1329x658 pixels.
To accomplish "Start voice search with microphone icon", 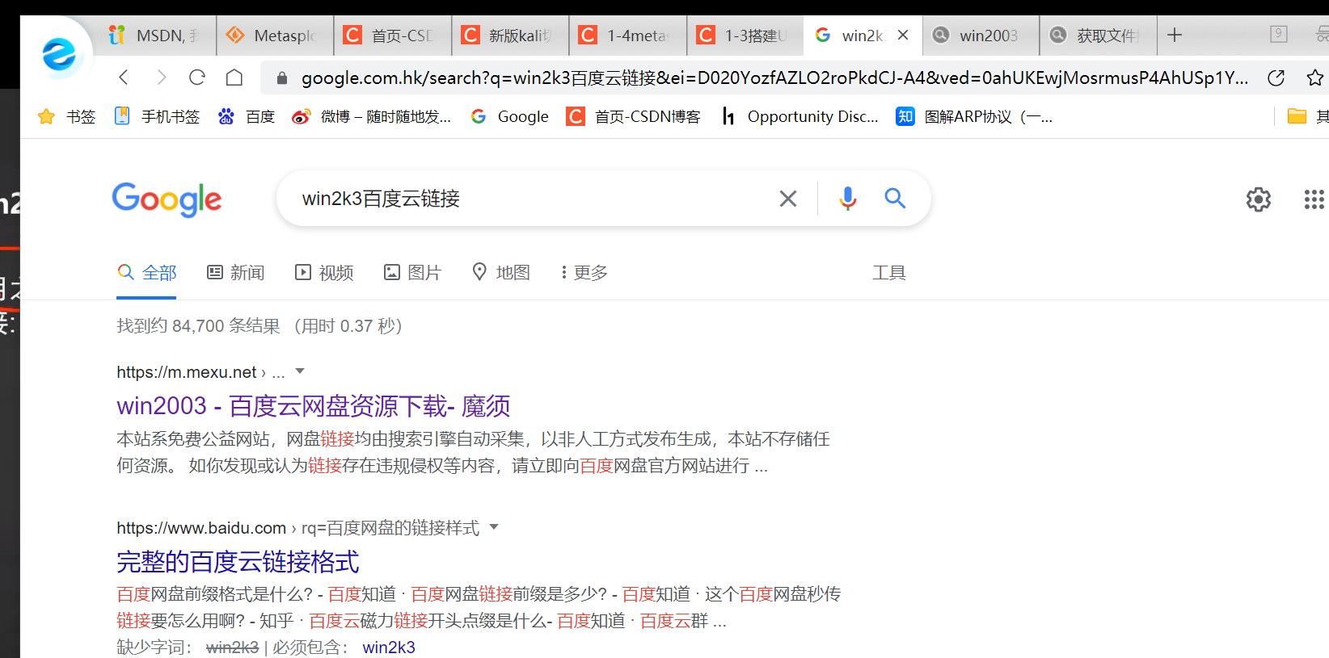I will tap(847, 199).
